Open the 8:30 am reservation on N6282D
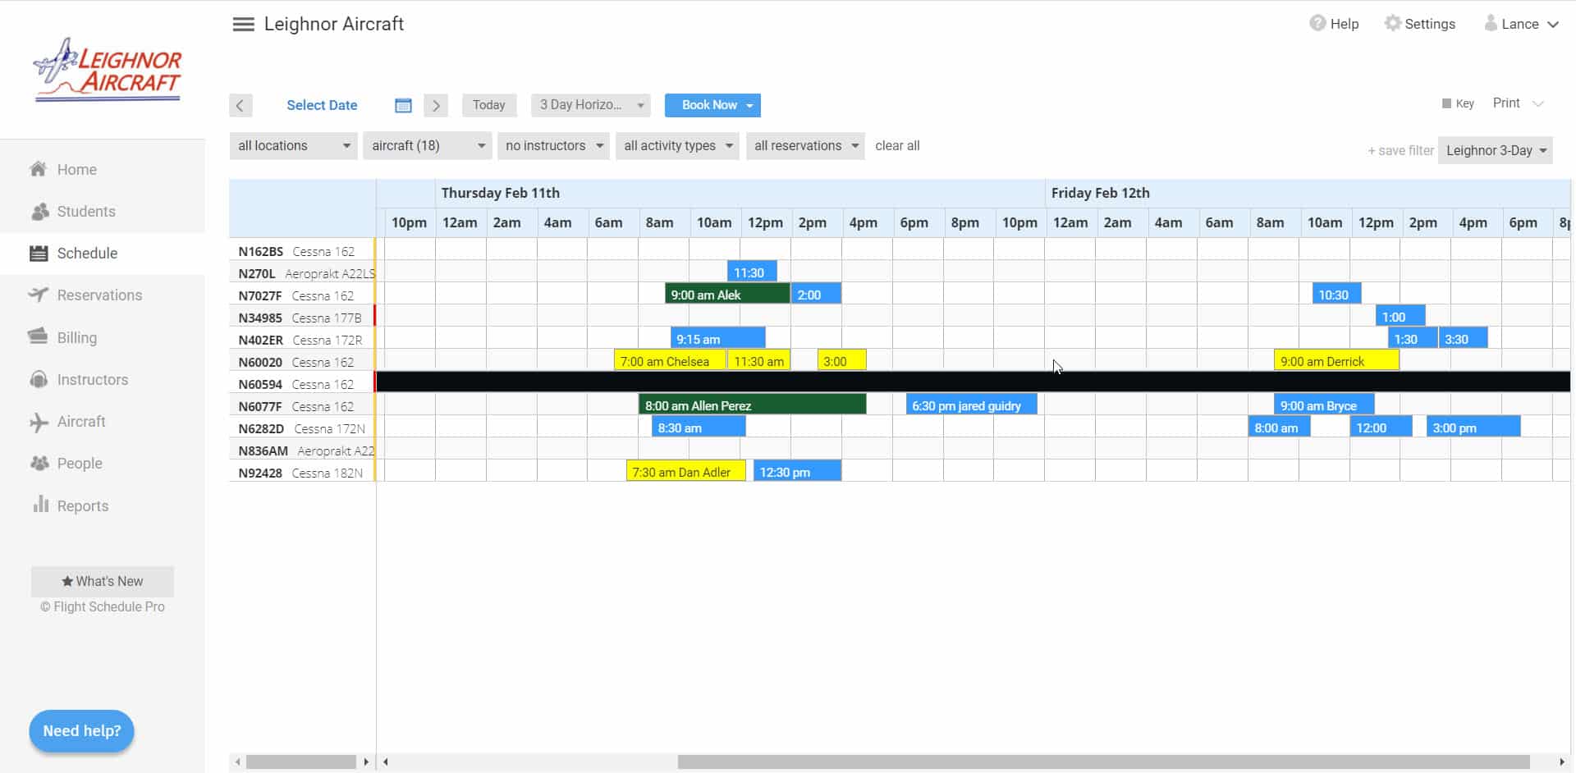 tap(699, 428)
